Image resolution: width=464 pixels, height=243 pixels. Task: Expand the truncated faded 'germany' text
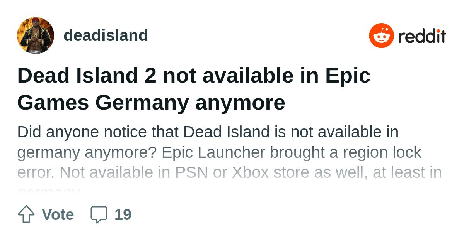pyautogui.click(x=48, y=191)
